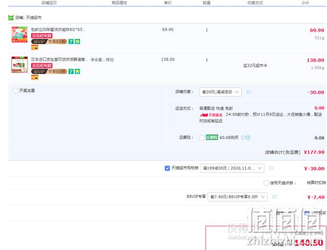Click green shield guarantee icon on the laundry beads item

(x=77, y=41)
